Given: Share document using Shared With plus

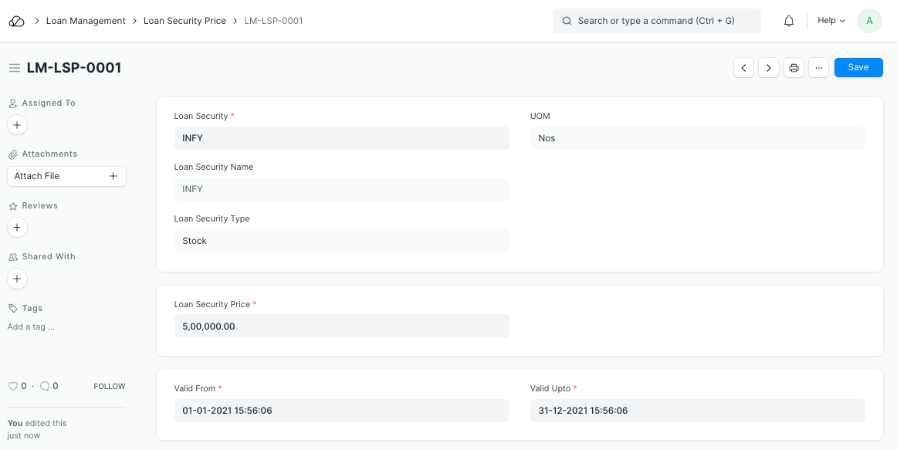Looking at the screenshot, I should 17,278.
